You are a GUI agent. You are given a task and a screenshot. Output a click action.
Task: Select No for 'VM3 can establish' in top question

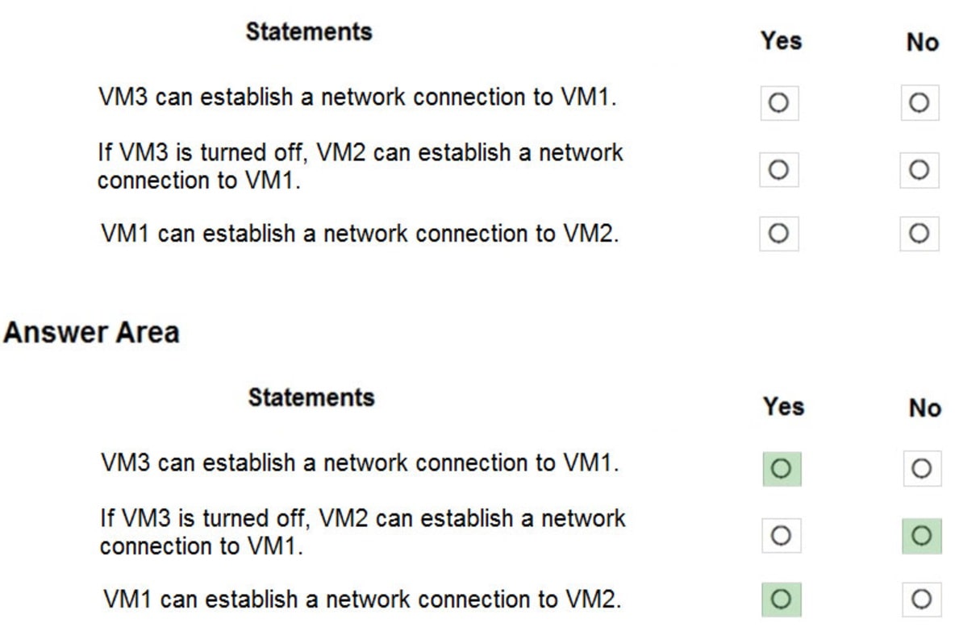pos(919,103)
